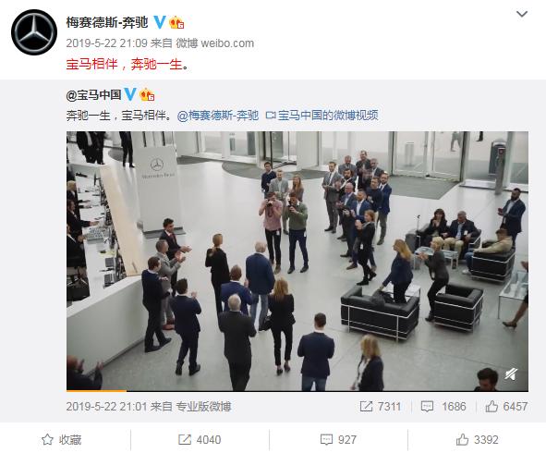Open the Mercedes-Benz profile avatar

coord(34,32)
